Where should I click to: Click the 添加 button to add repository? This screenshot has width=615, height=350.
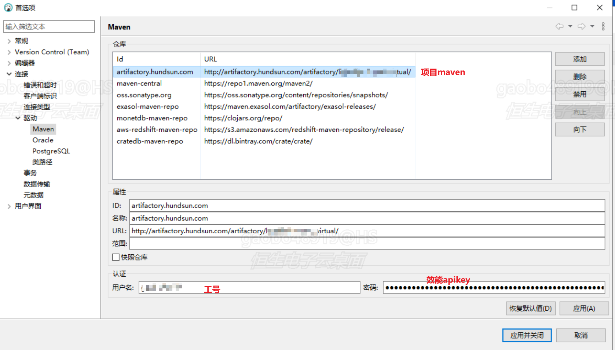(x=579, y=59)
